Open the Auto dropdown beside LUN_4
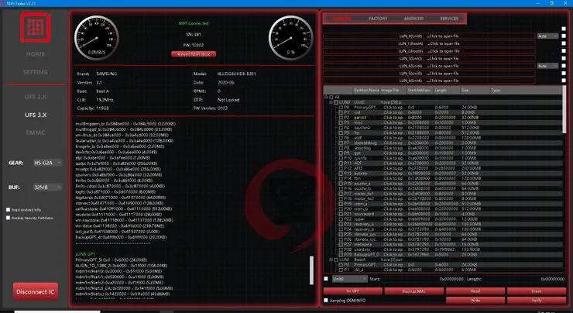 [547, 66]
